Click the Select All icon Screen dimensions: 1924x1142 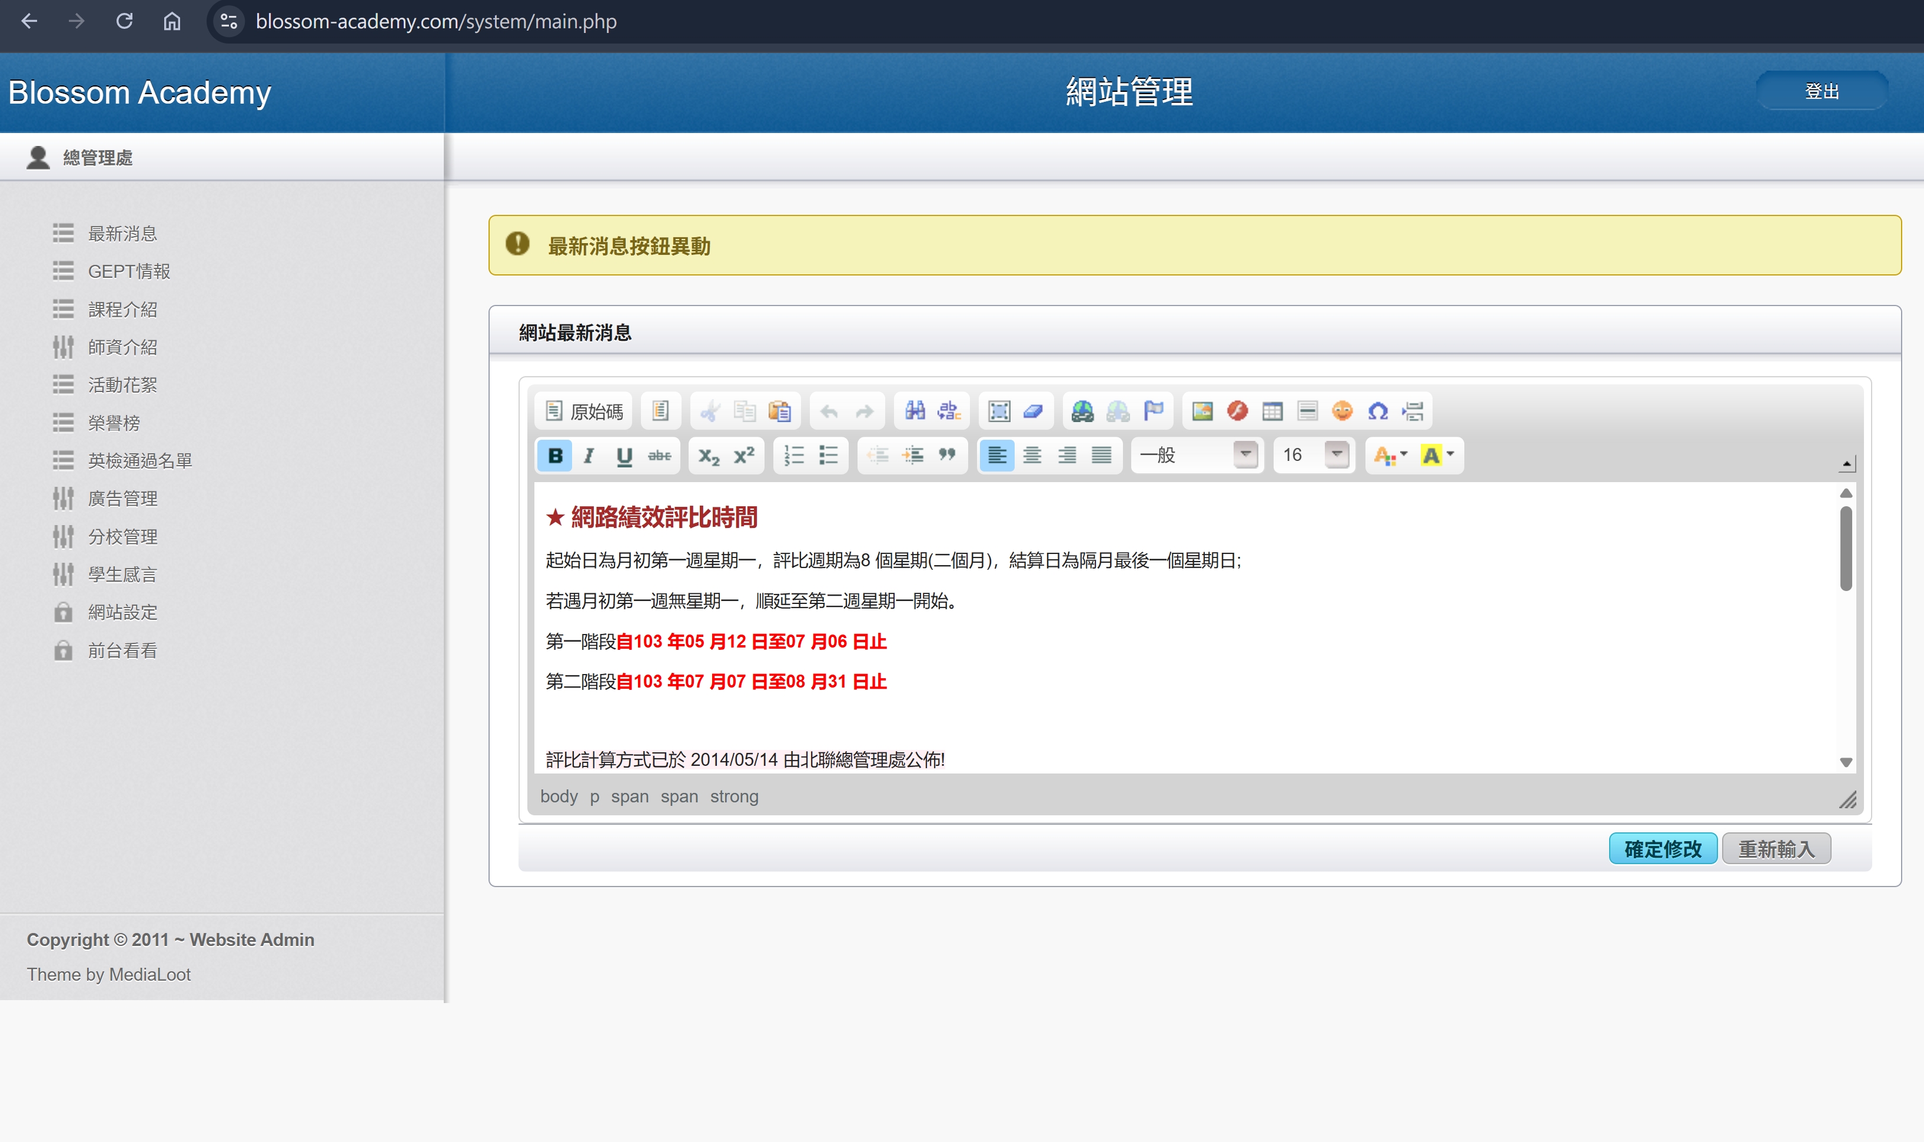(999, 411)
